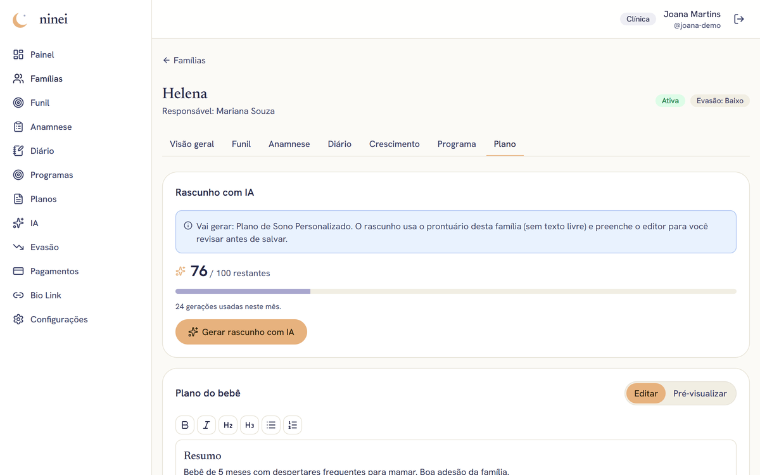
Task: Click the AI generations usage progress bar
Action: [456, 291]
